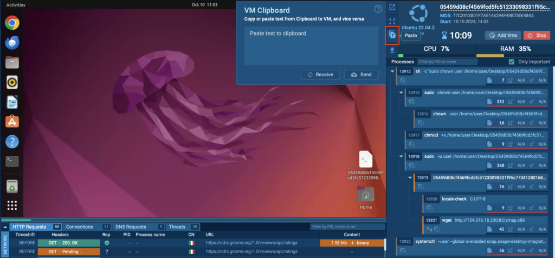
Task: Click the Send button
Action: 361,75
